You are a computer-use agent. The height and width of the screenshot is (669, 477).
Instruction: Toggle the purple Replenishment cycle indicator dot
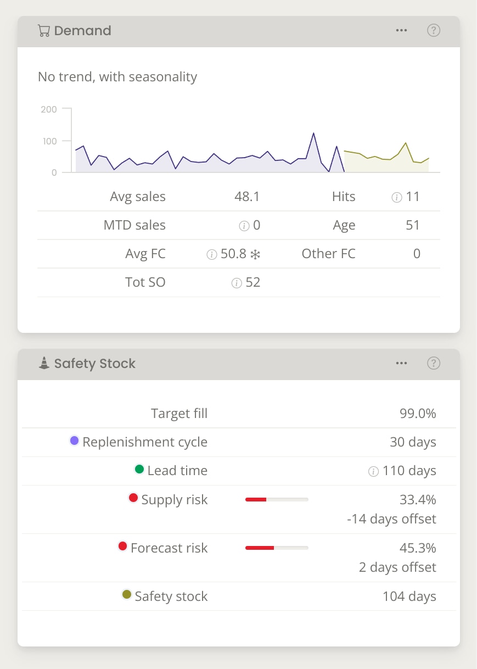tap(74, 440)
